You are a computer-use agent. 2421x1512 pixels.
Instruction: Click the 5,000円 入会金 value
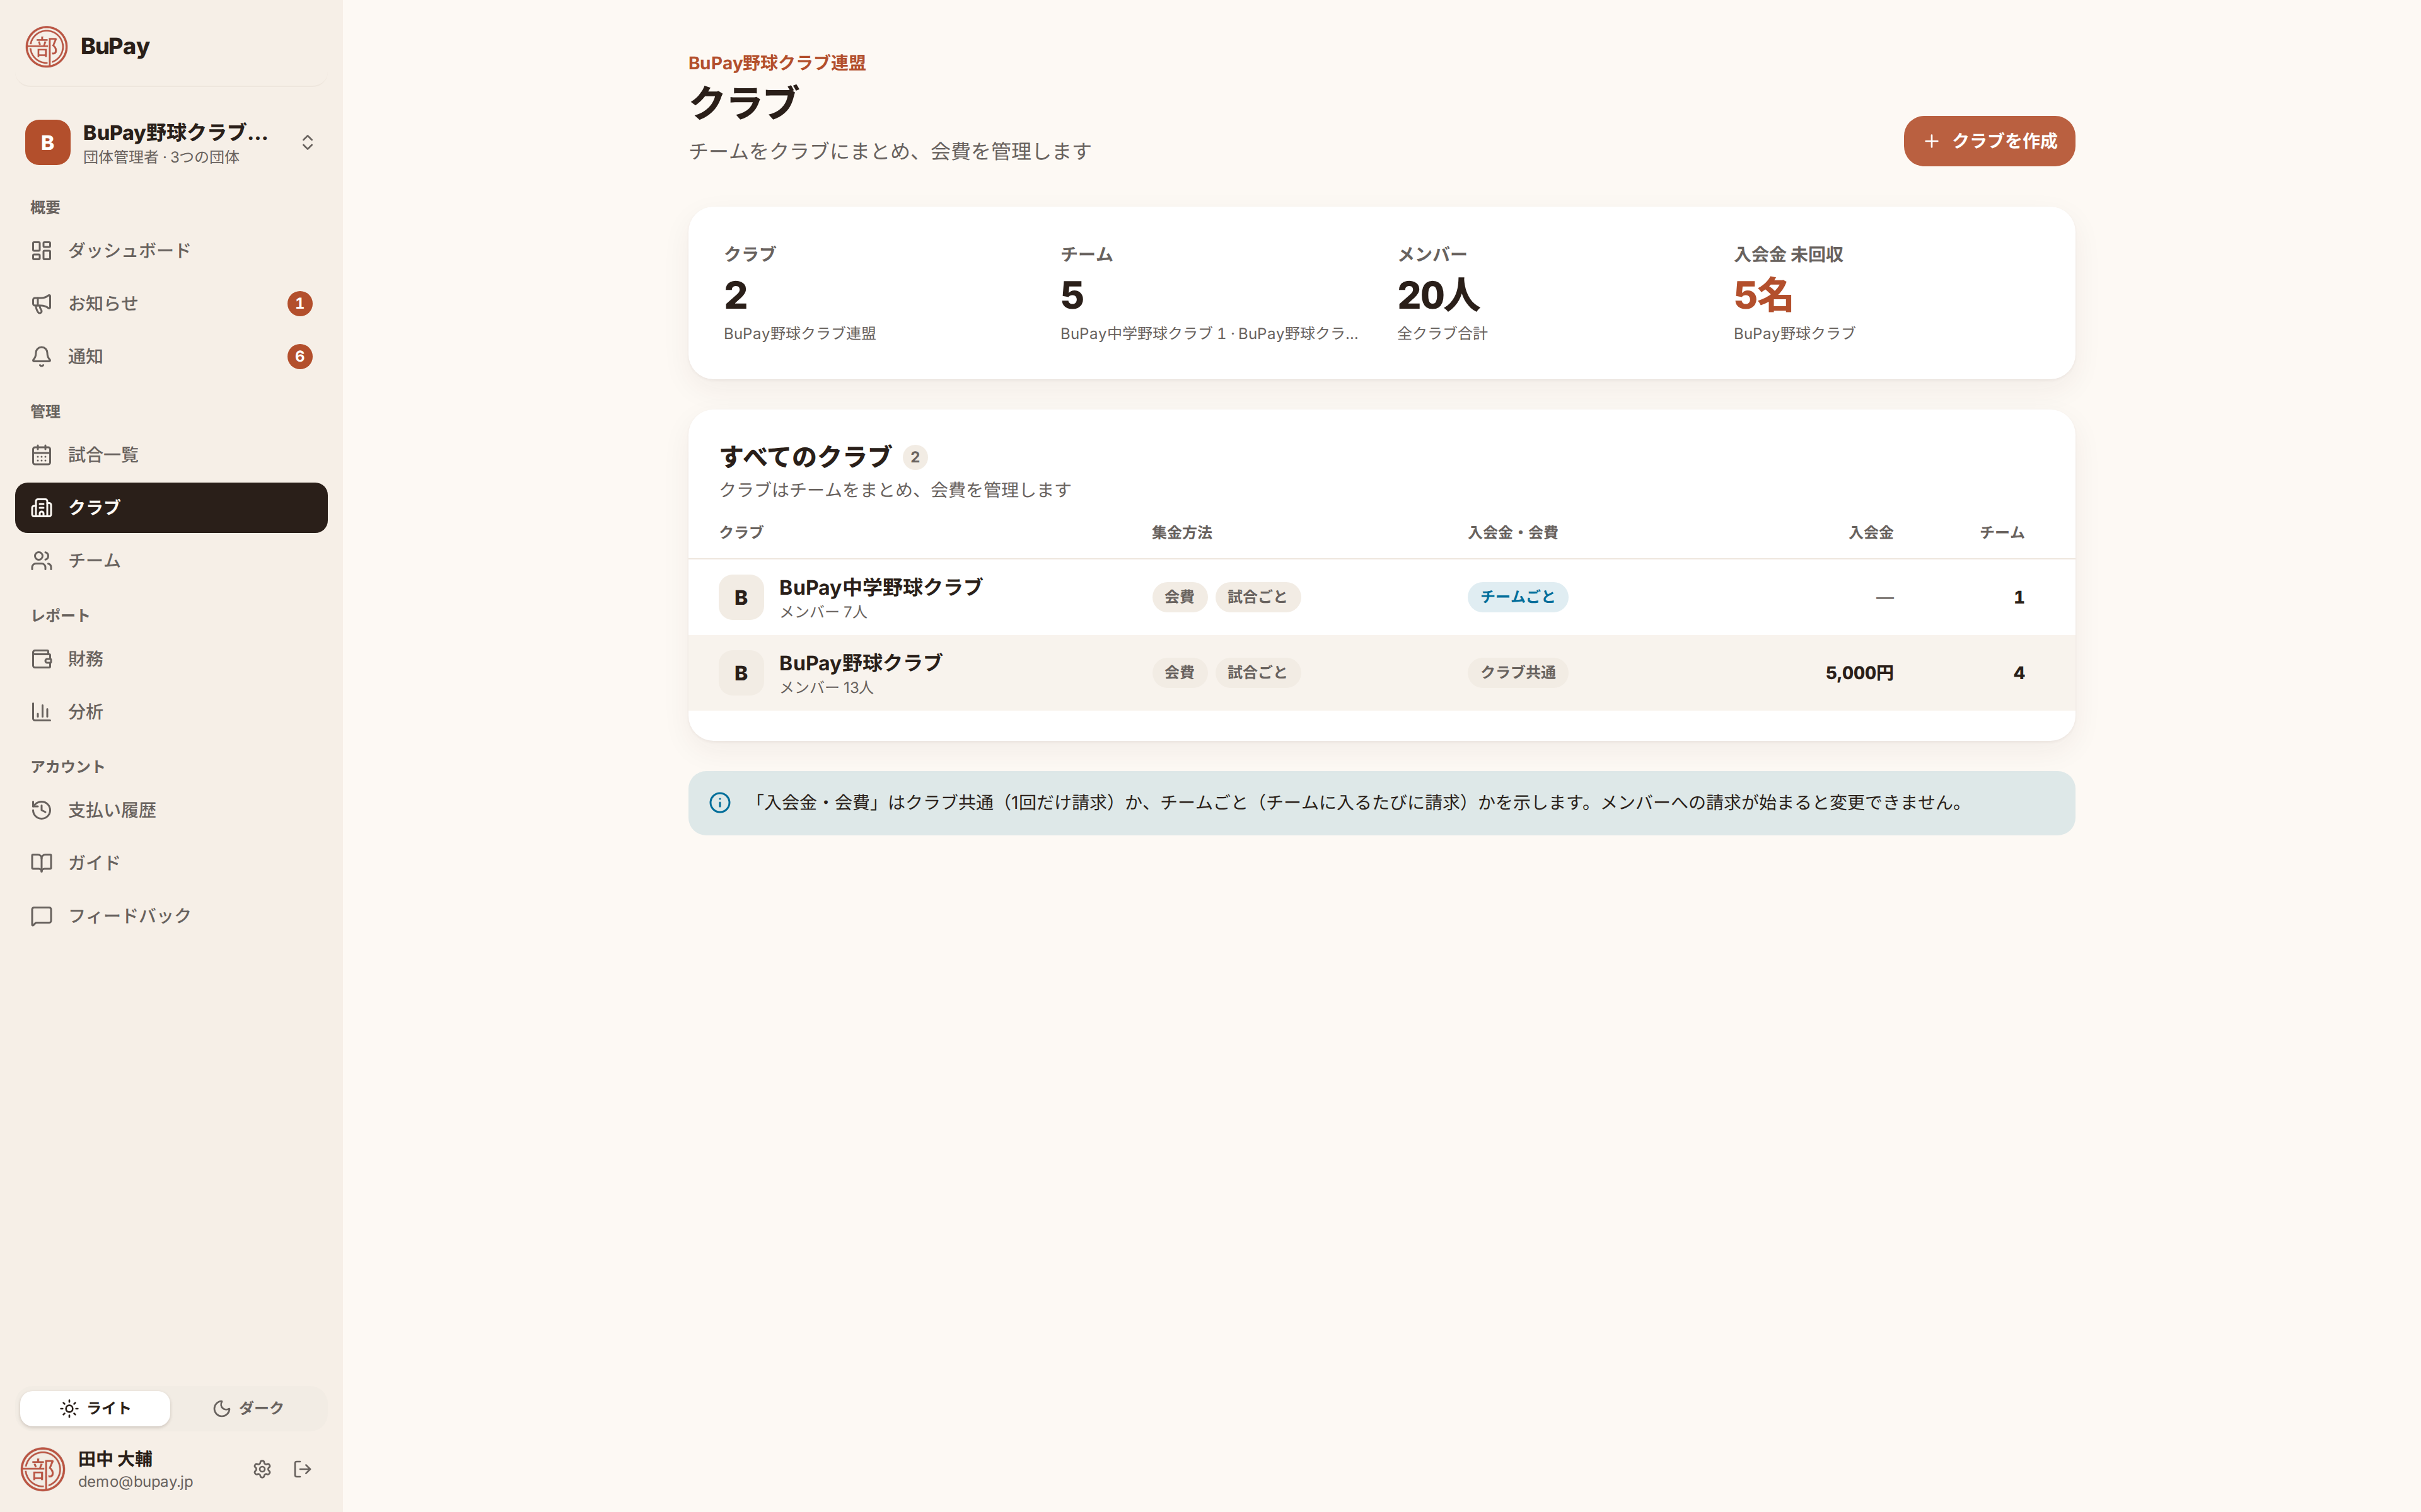tap(1859, 673)
